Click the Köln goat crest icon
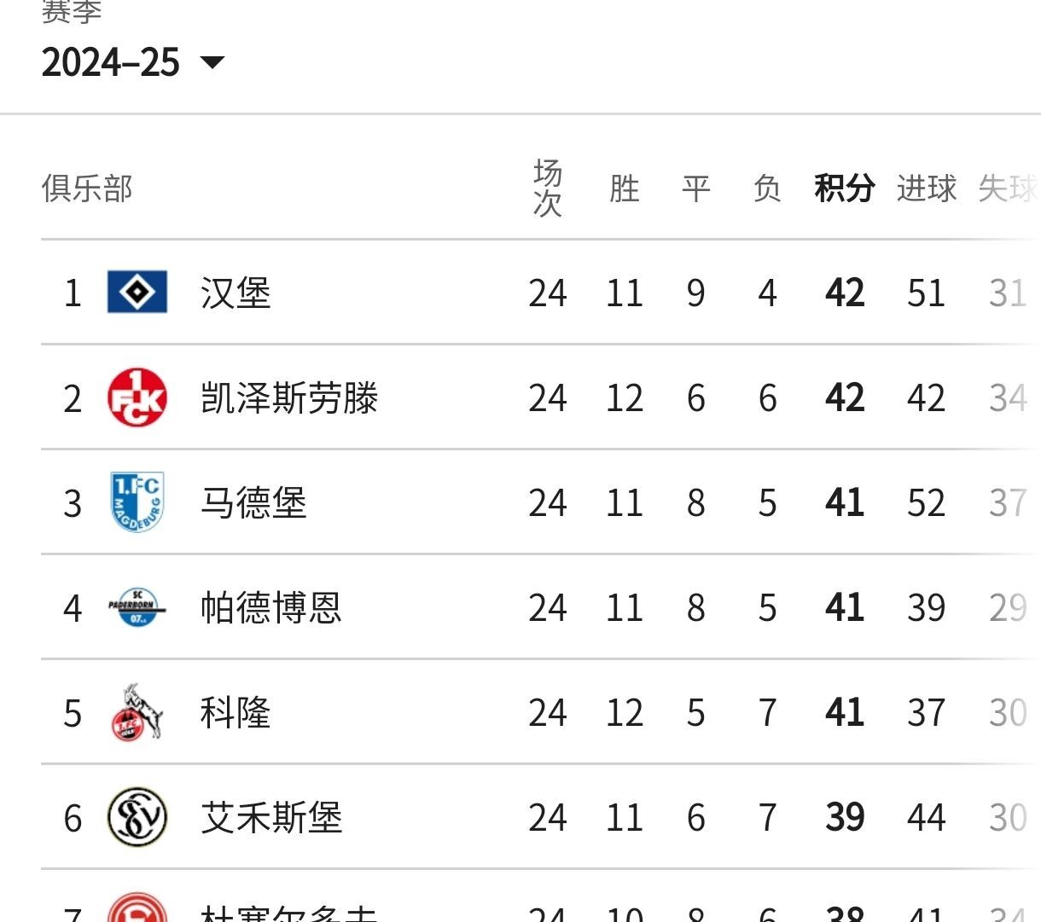Viewport: 1041px width, 922px height. (x=137, y=712)
